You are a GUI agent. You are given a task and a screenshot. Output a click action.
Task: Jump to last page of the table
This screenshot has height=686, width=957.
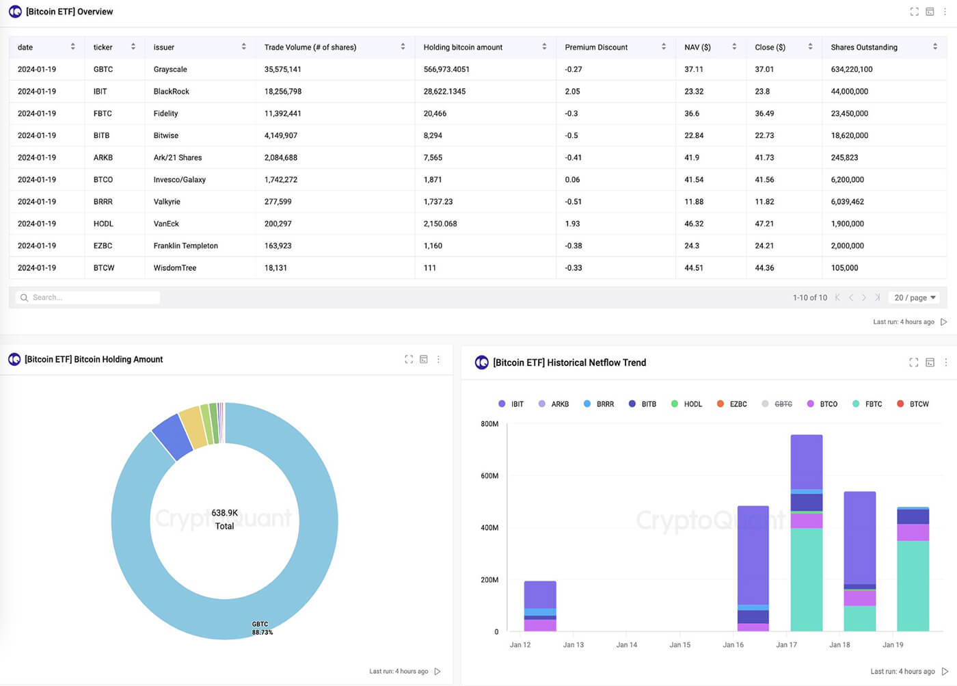click(x=877, y=298)
